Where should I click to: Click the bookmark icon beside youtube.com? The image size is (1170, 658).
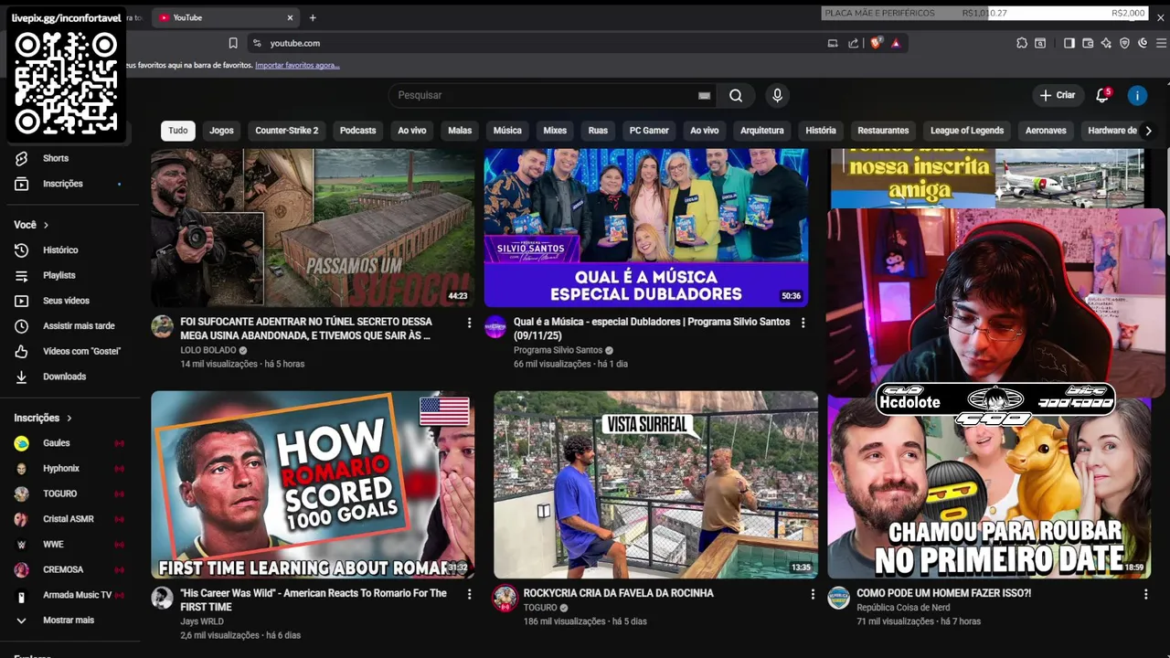coord(233,43)
